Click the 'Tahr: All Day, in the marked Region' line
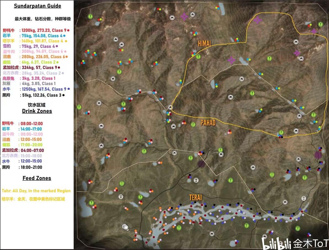Image resolution: width=329 pixels, height=250 pixels. [36, 191]
